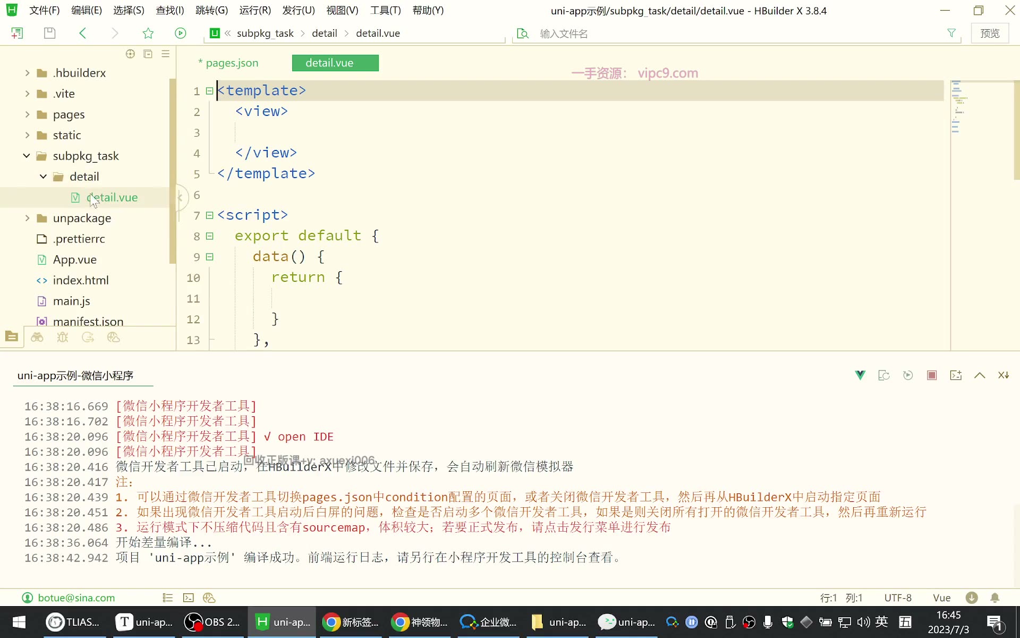The height and width of the screenshot is (638, 1020).
Task: Open terminal icon in status bar
Action: [189, 598]
